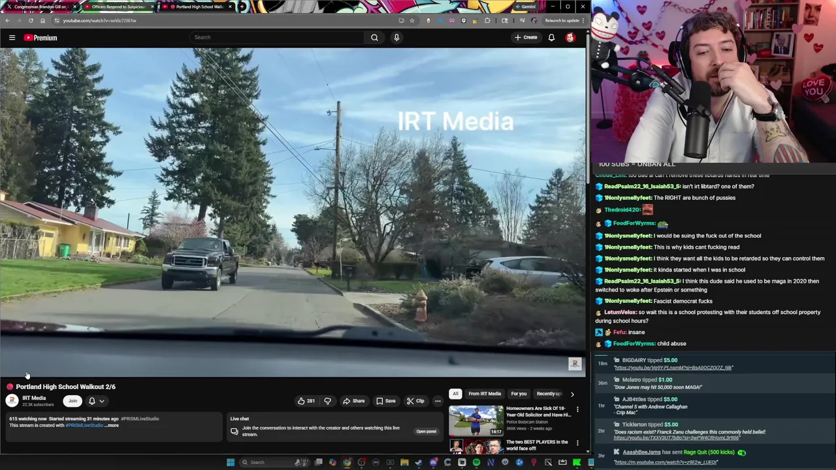836x470 pixels.
Task: Click Thedroid420 username in chat
Action: pos(622,210)
